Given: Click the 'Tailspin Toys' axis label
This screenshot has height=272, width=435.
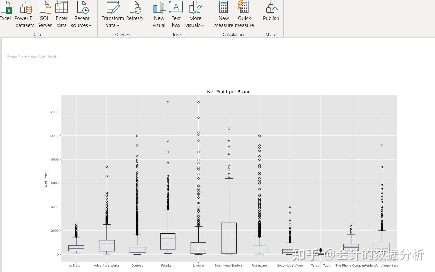Looking at the screenshot, I should pos(320,266).
